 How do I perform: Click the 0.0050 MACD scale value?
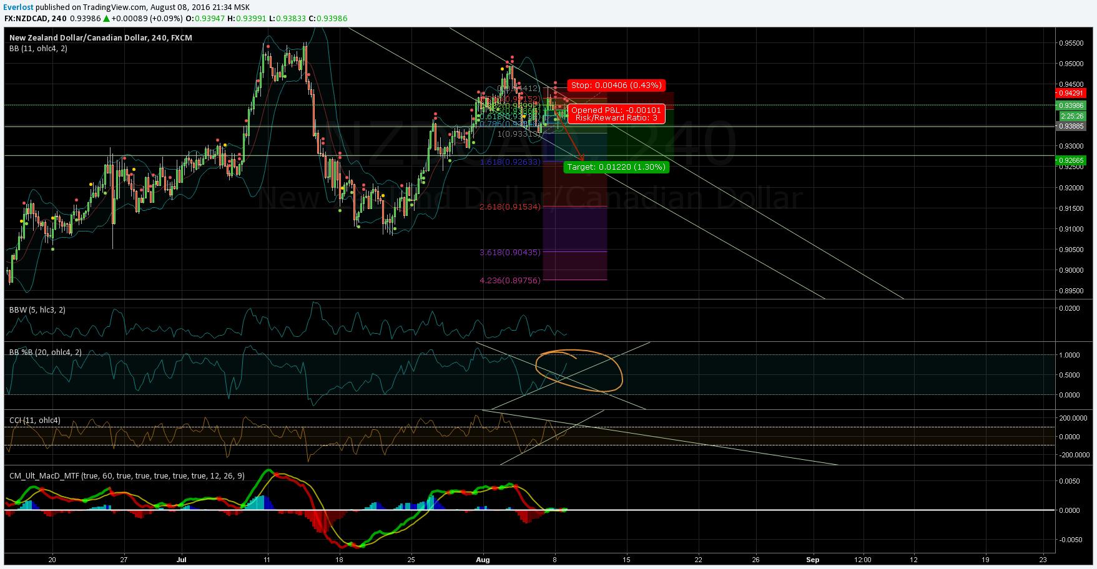tap(1070, 481)
